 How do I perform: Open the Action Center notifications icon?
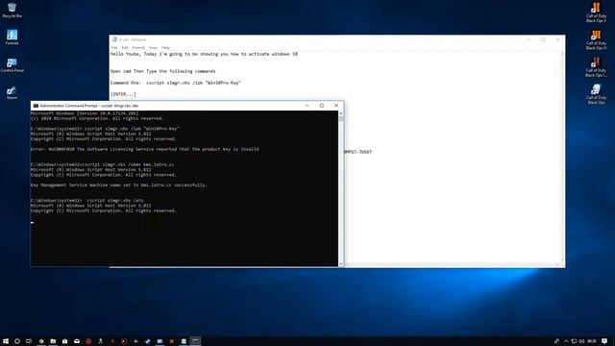click(x=604, y=341)
